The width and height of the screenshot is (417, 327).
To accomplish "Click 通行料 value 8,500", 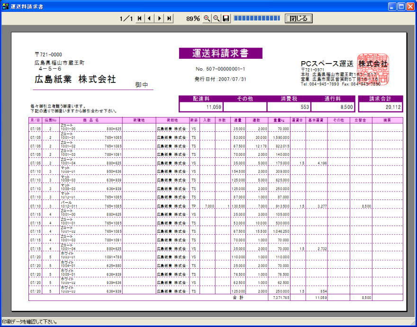I will click(333, 107).
